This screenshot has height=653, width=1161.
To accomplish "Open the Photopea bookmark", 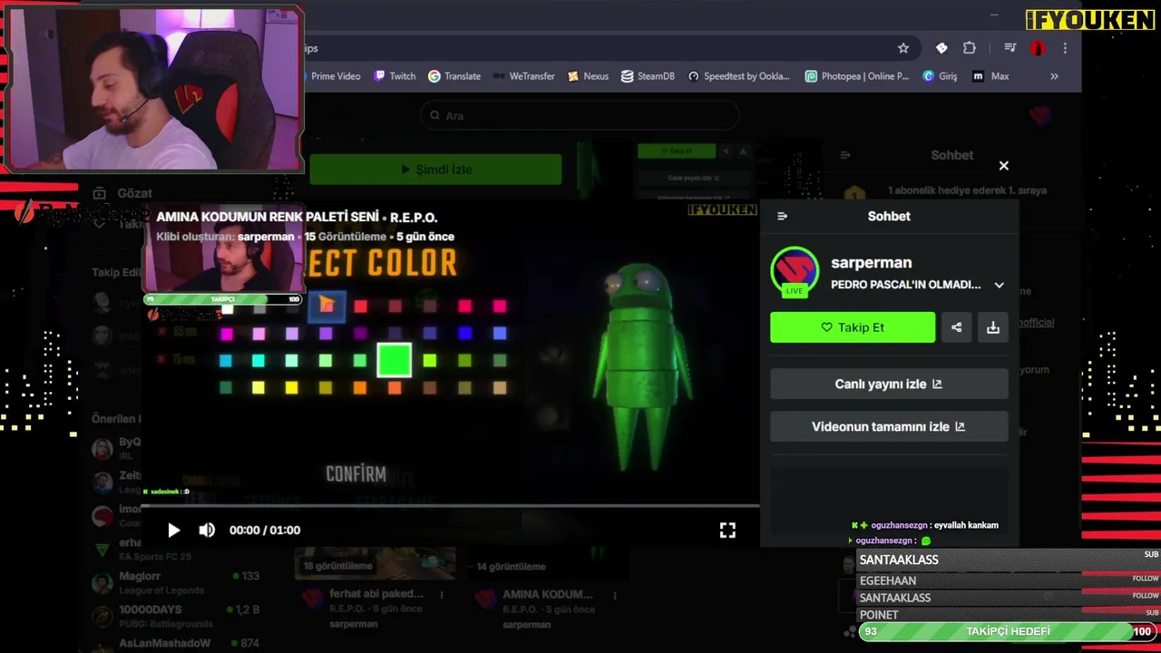I will pyautogui.click(x=856, y=76).
